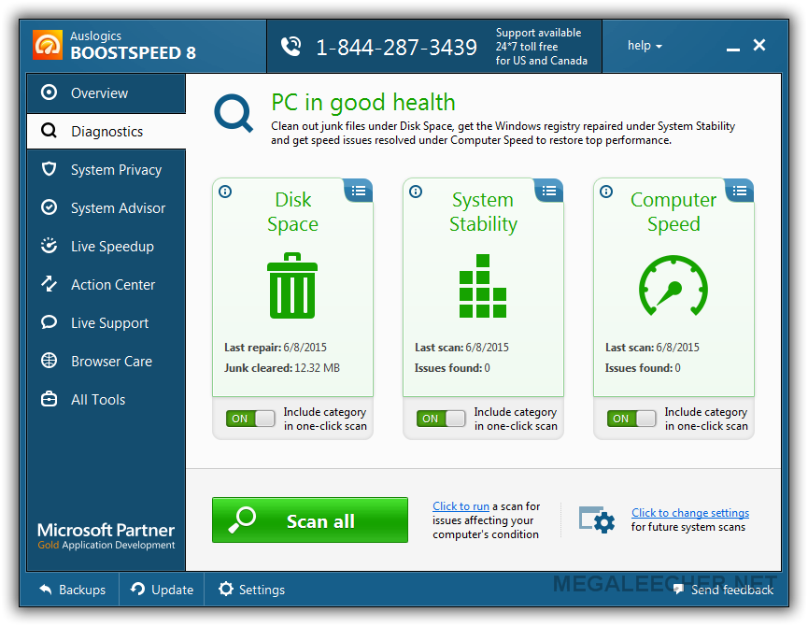
Task: Open the Disk Space details list icon
Action: (x=359, y=192)
